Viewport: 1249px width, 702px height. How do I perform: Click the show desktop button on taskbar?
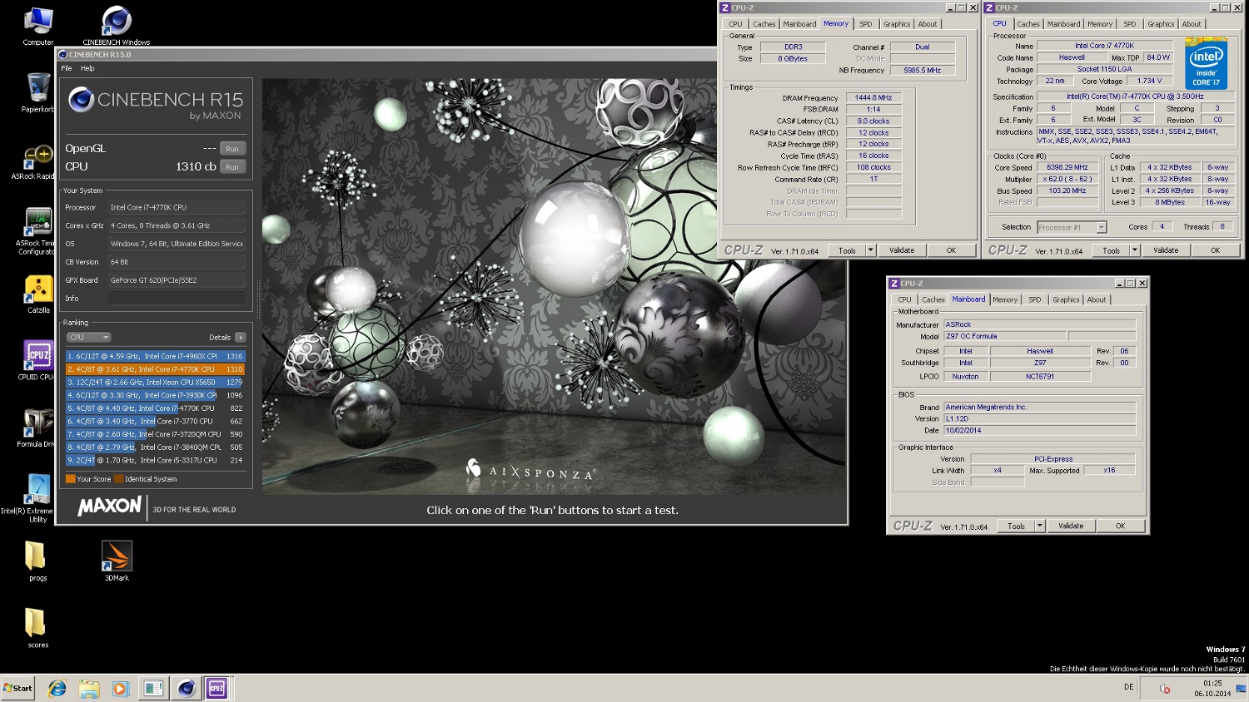click(1242, 688)
